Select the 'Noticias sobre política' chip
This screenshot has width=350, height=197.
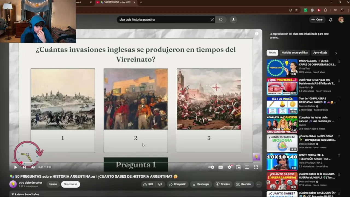(294, 53)
